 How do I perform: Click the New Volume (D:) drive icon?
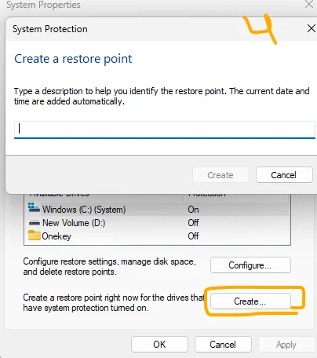point(34,223)
